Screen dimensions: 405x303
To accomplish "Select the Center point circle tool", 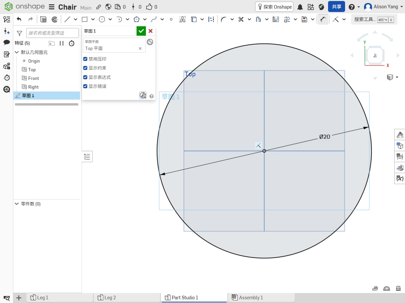I will coord(102,19).
